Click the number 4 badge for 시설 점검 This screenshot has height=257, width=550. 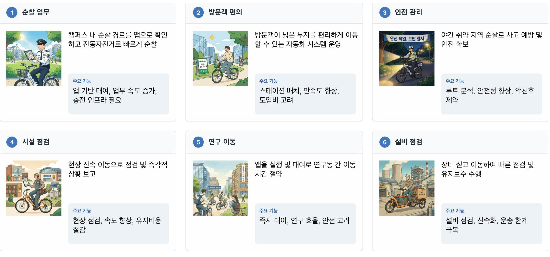click(12, 142)
